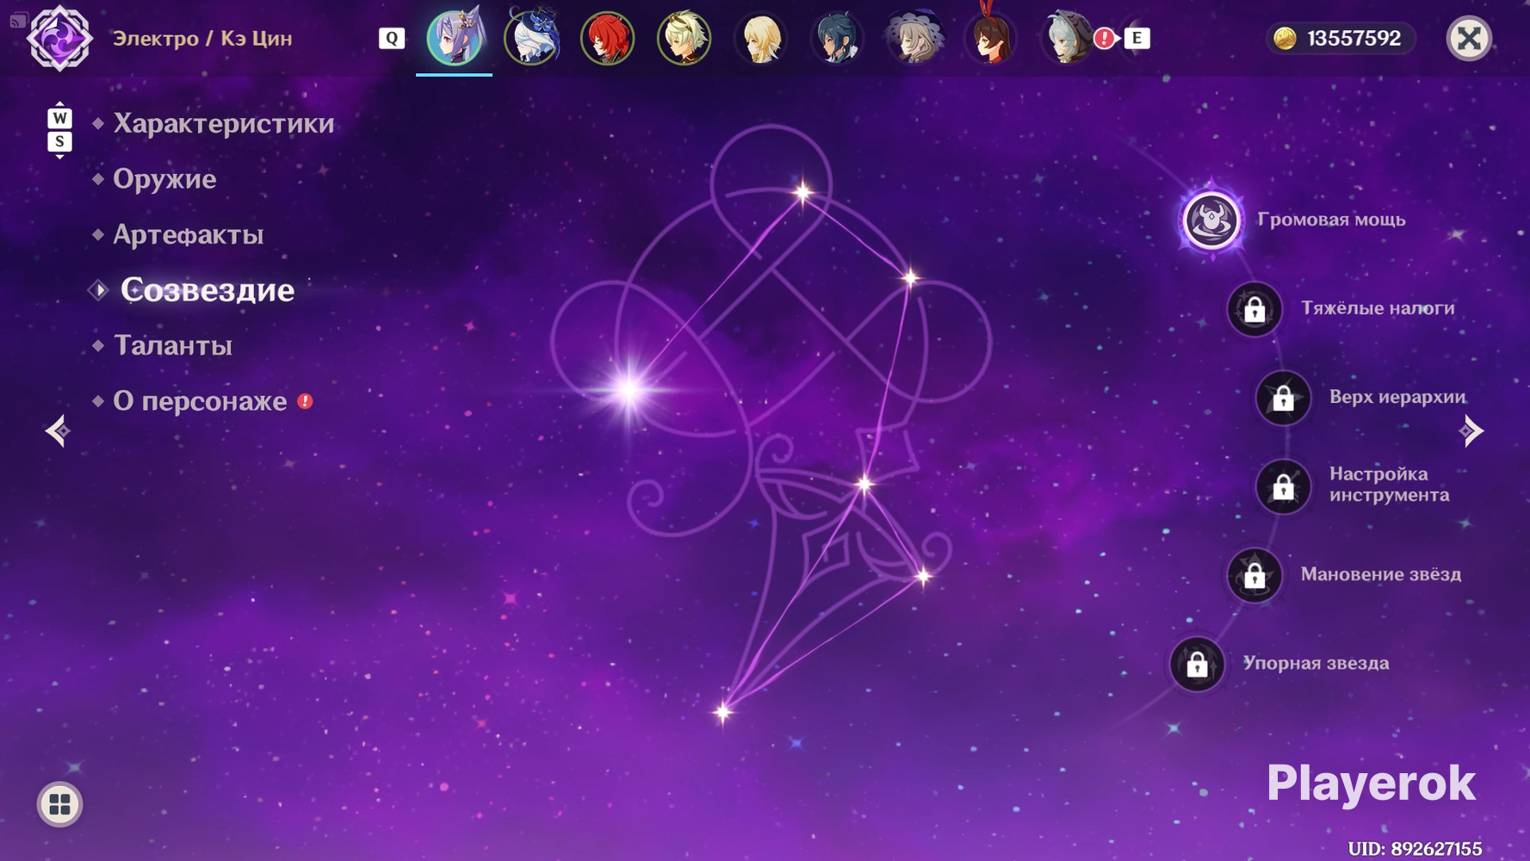
Task: Select the golden-blonde character portrait
Action: [761, 38]
